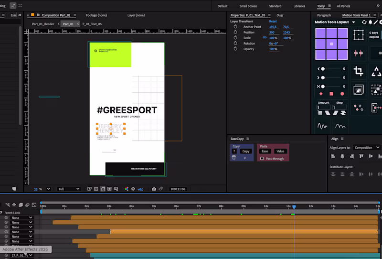Open the 25% magnification dropdown
The width and height of the screenshot is (382, 259).
click(49, 189)
